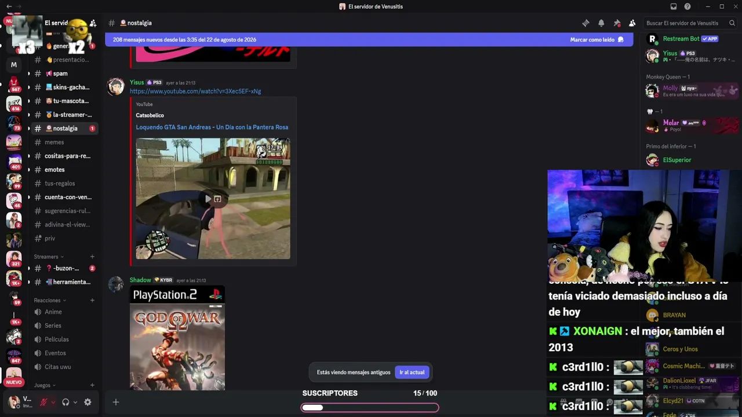
Task: Join the Anime voice channel
Action: 63,312
